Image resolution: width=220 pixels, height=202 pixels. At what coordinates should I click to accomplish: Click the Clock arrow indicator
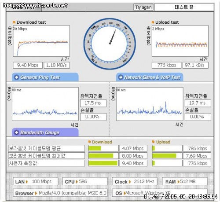130,182
